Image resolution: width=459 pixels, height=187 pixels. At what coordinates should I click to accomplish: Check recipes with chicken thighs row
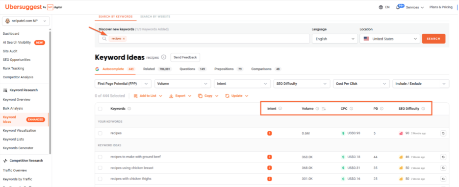point(100,179)
